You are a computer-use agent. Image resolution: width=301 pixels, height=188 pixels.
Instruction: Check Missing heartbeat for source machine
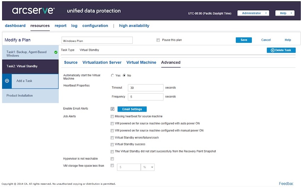tap(112, 117)
